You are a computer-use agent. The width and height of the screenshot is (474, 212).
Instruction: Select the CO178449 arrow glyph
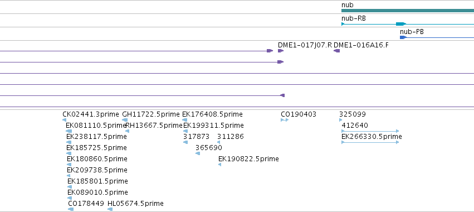pos(71,209)
